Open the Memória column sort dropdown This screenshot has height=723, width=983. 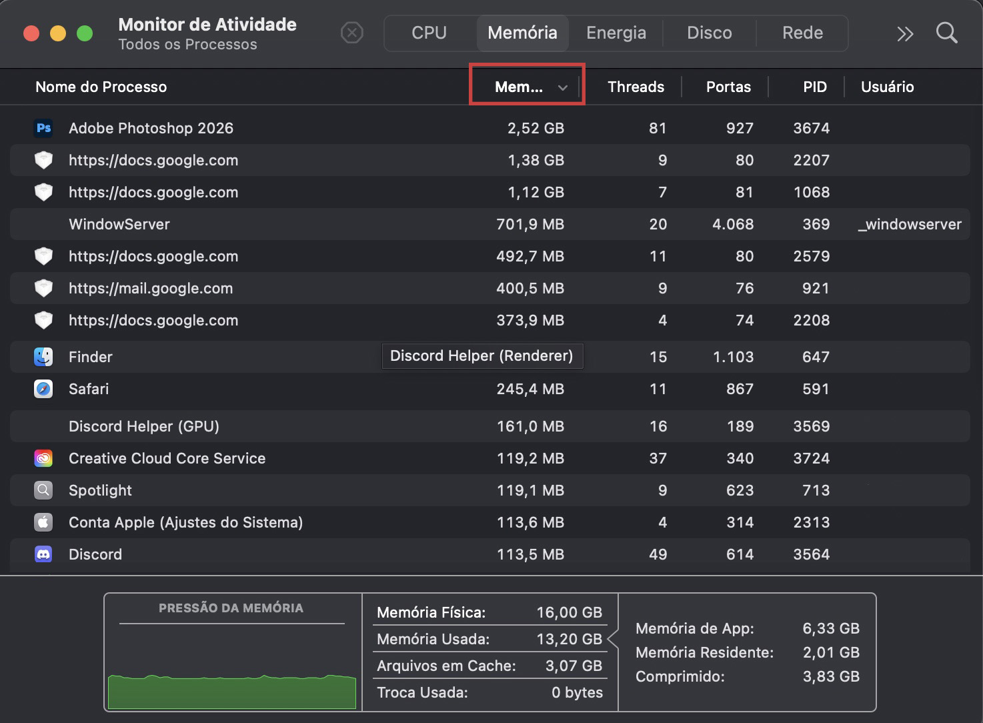pyautogui.click(x=527, y=86)
